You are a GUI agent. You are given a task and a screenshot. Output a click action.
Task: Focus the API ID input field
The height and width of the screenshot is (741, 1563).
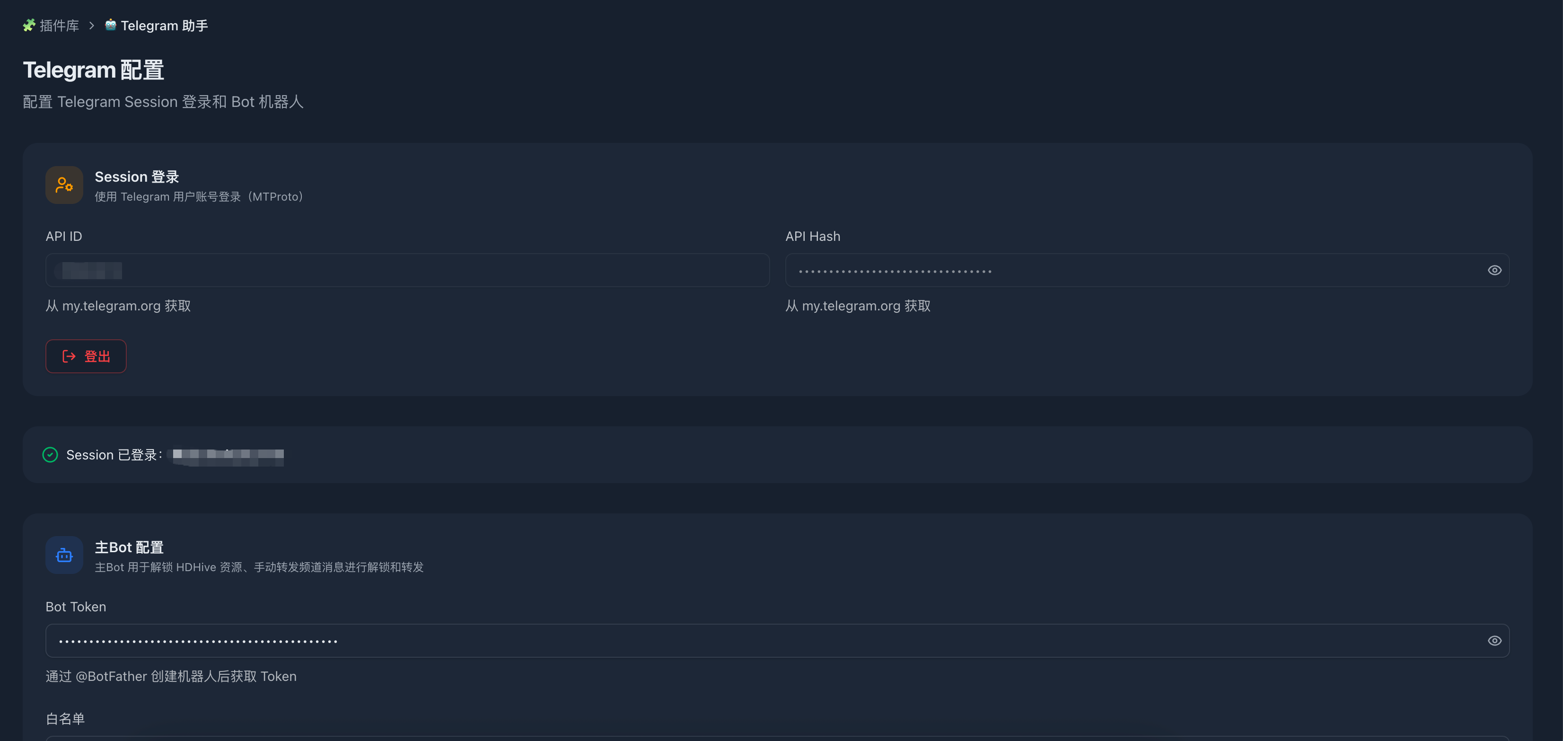(407, 271)
